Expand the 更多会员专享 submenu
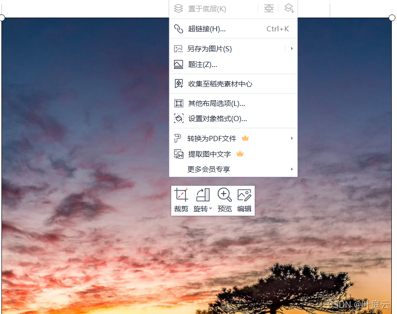This screenshot has height=314, width=397. click(x=292, y=169)
